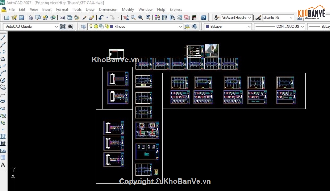
Task: Open the File menu
Action: tap(11, 9)
